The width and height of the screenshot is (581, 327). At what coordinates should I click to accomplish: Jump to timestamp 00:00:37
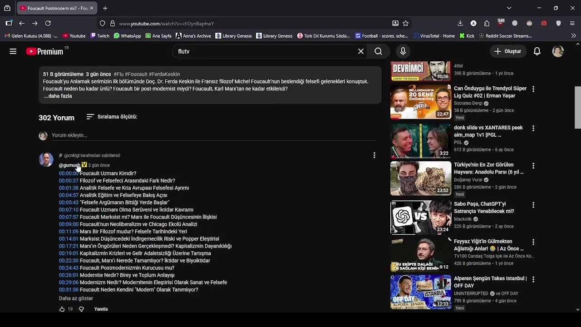point(69,181)
